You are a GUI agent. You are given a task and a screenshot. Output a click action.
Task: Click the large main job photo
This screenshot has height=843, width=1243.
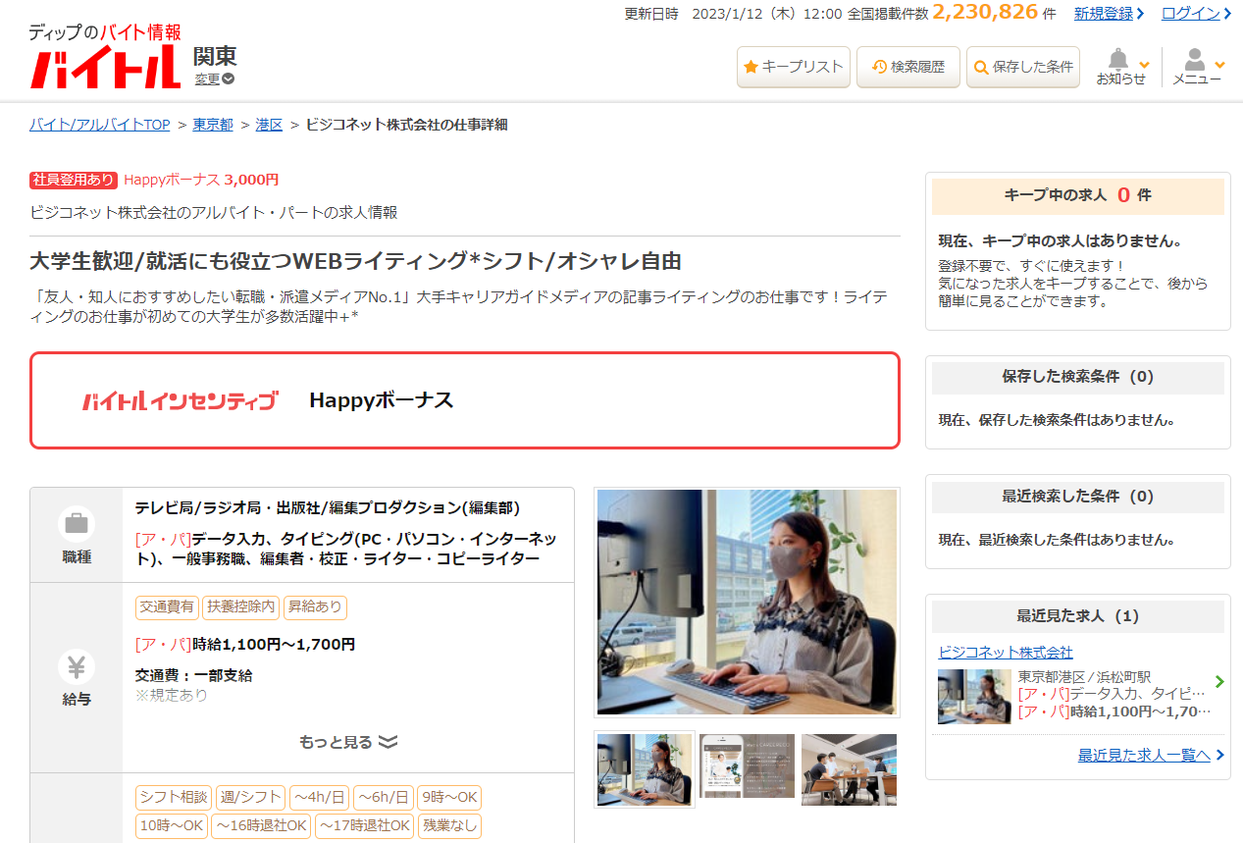click(x=748, y=602)
